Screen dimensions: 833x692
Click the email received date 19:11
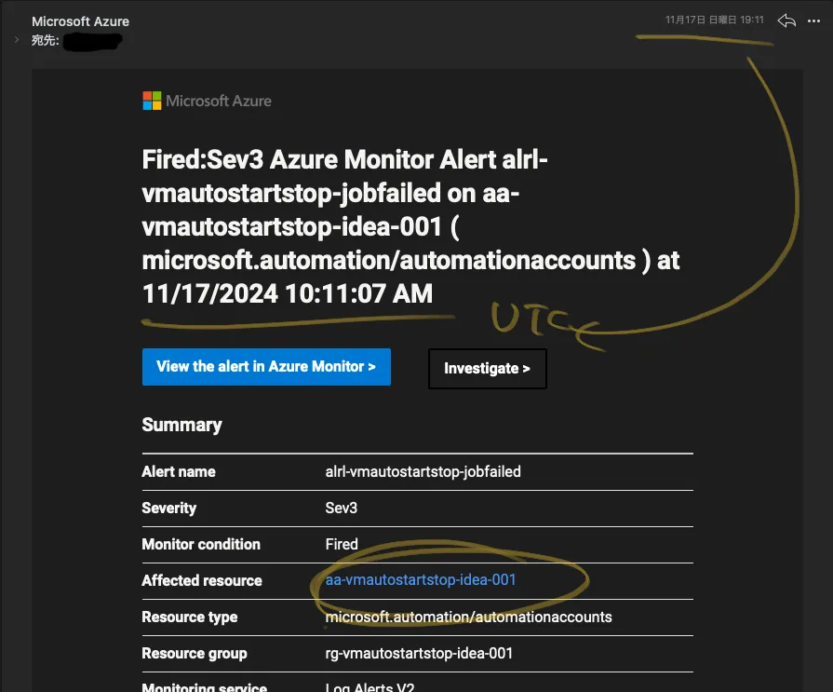(714, 20)
